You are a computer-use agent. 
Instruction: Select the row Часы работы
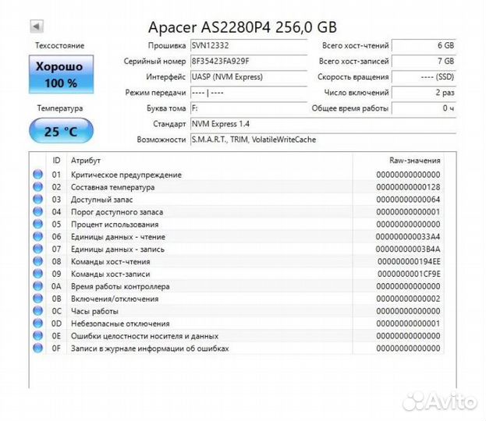tap(238, 311)
